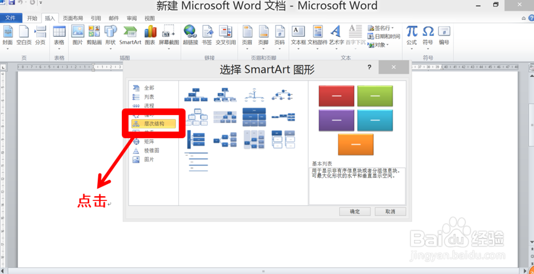Open 交叉引用 cross-reference
The image size is (534, 274).
point(225,36)
